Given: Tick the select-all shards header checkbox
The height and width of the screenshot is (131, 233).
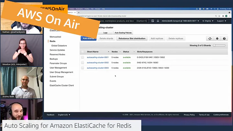Looking at the screenshot, I should click(83, 52).
